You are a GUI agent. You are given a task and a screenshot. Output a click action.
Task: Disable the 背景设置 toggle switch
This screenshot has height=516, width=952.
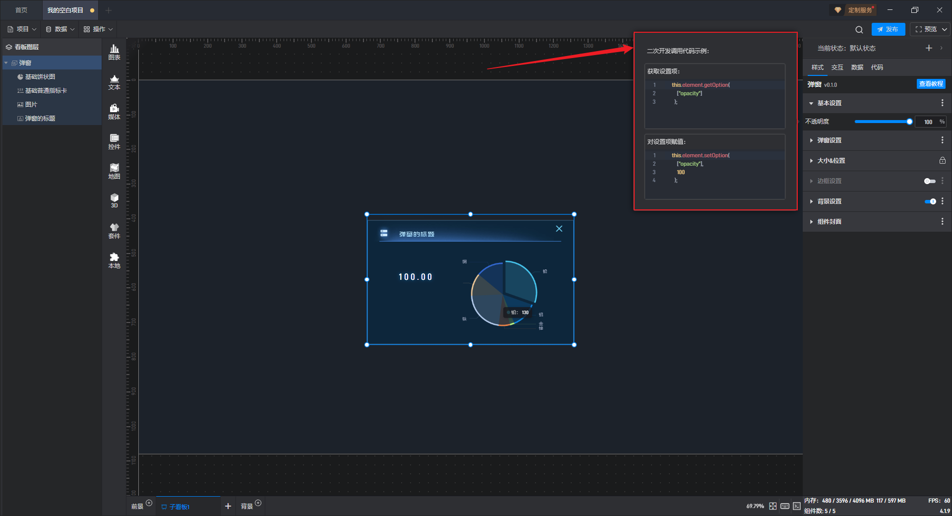point(930,201)
